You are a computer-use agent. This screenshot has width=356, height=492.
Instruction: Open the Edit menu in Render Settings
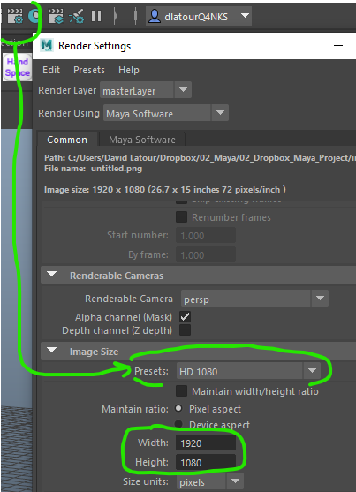coord(51,70)
